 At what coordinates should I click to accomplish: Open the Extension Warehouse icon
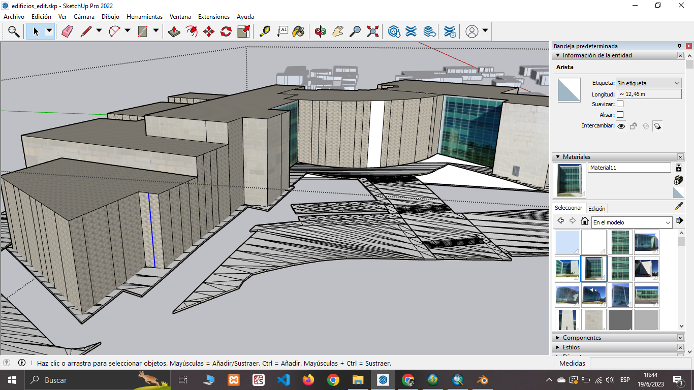[411, 31]
